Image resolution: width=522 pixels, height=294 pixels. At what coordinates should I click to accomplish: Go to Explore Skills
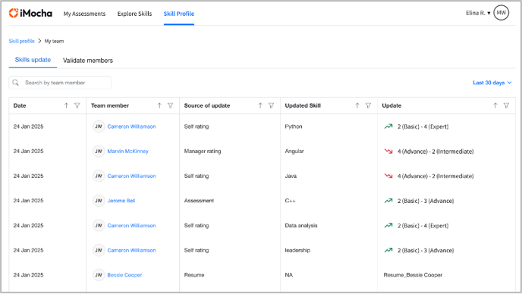tap(134, 14)
